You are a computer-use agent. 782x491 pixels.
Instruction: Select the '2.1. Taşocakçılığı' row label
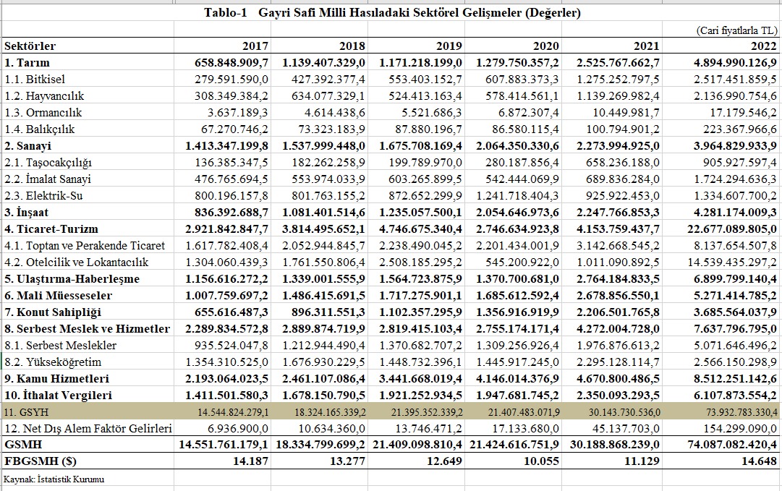48,163
